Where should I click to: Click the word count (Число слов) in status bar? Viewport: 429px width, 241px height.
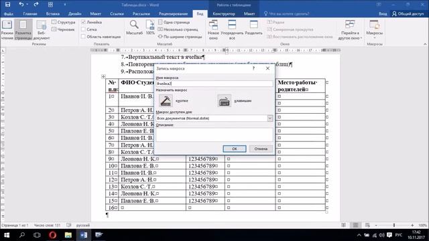click(47, 225)
